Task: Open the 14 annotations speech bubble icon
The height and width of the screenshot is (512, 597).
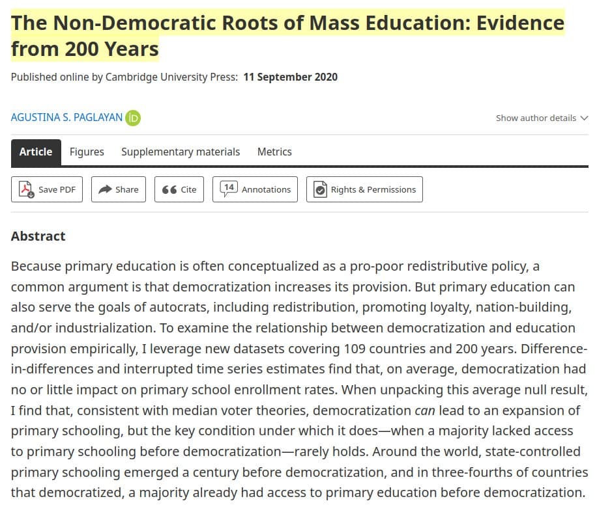Action: click(228, 189)
